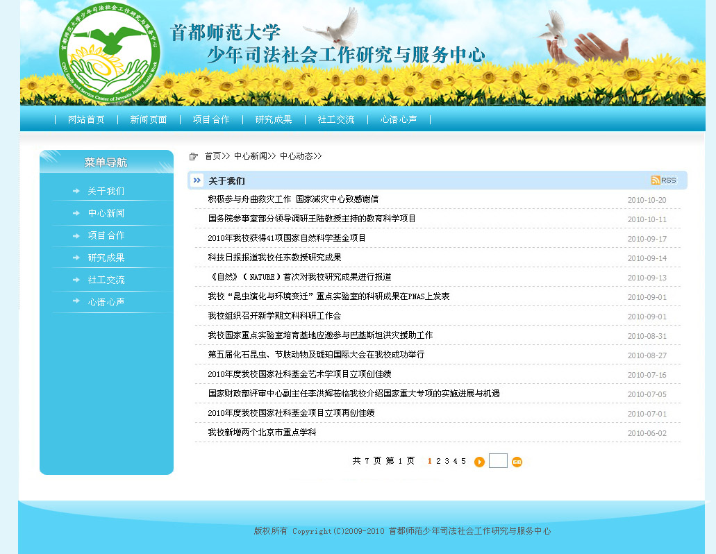Select 项目合作 in the top navigation bar
The image size is (716, 554).
pos(211,119)
